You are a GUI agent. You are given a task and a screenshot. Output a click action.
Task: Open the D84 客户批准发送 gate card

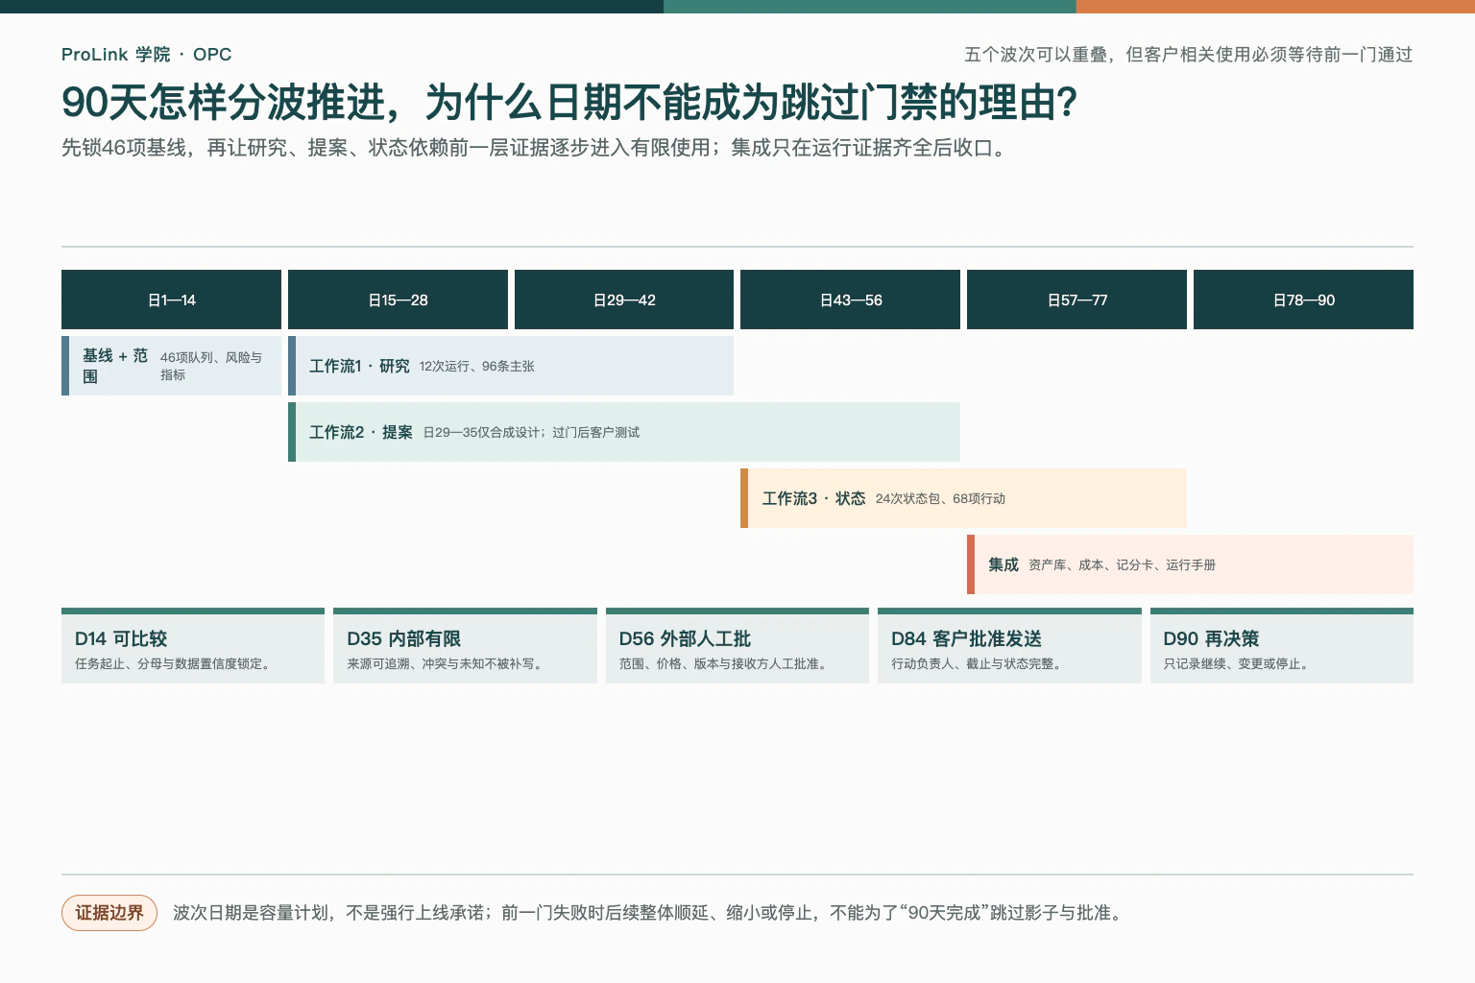[1009, 646]
